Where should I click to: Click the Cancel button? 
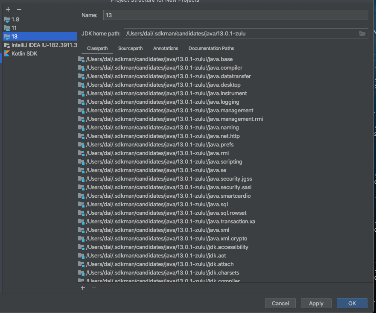tap(280, 304)
